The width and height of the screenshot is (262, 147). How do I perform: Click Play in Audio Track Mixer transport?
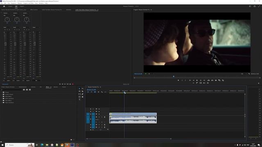65,84
